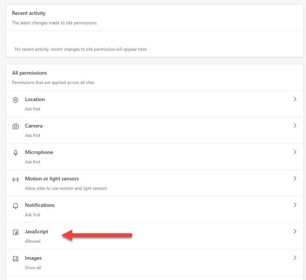306x280 pixels.
Task: Expand the Location permission chevron
Action: coord(295,99)
